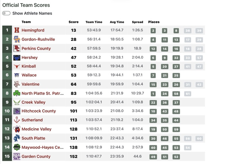Click average time 18:50.5
The height and width of the screenshot is (164, 242).
tap(117, 39)
